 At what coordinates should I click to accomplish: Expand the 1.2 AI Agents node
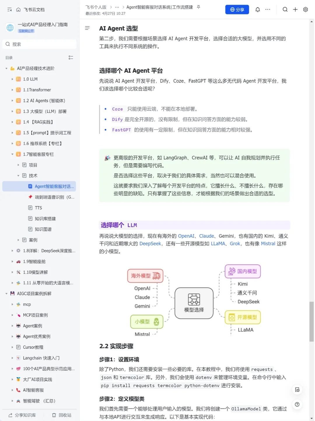12,101
